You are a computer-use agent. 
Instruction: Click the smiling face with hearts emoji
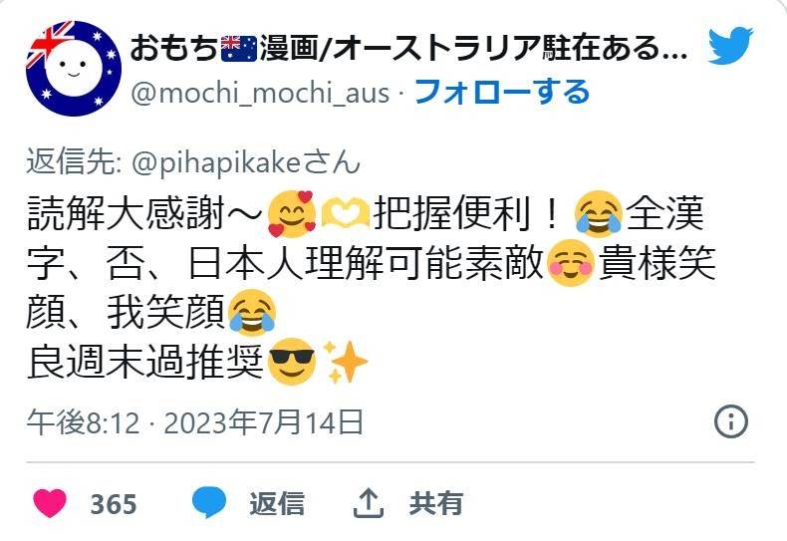tap(292, 214)
